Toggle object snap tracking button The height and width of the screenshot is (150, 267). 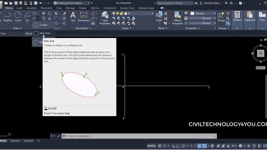[199, 146]
